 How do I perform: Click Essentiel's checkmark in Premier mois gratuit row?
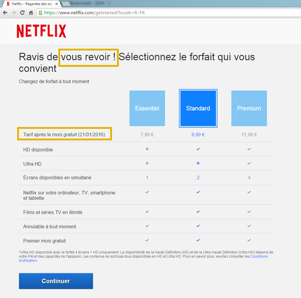(x=147, y=240)
